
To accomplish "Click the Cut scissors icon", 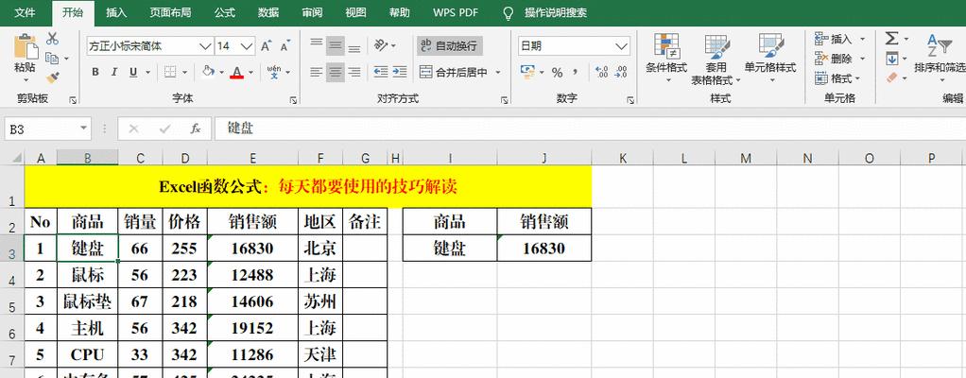I will tap(52, 39).
